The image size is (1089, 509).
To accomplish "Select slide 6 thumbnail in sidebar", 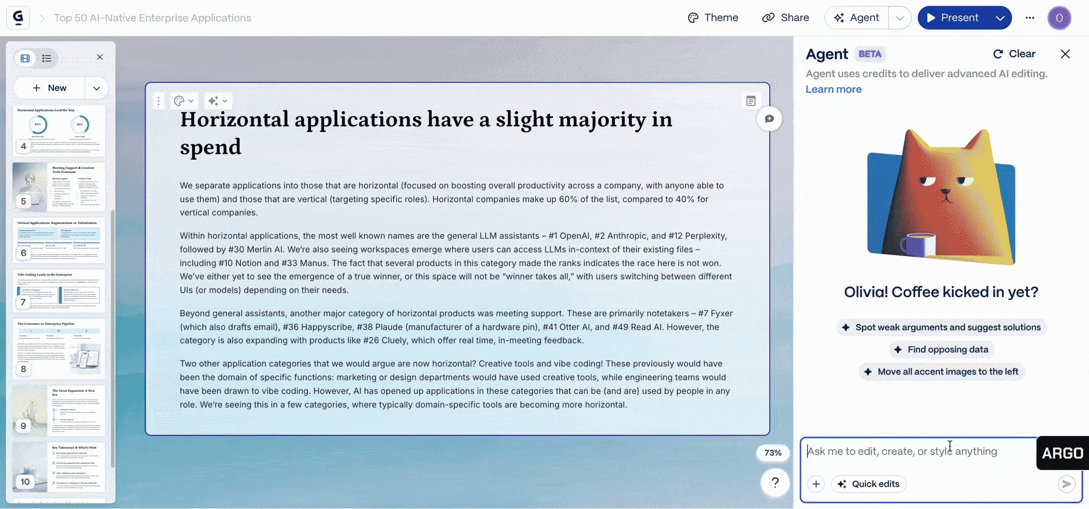I will click(x=59, y=240).
